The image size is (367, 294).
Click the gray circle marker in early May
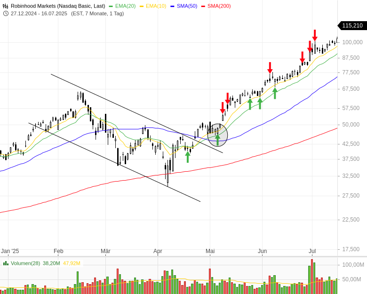click(x=218, y=135)
